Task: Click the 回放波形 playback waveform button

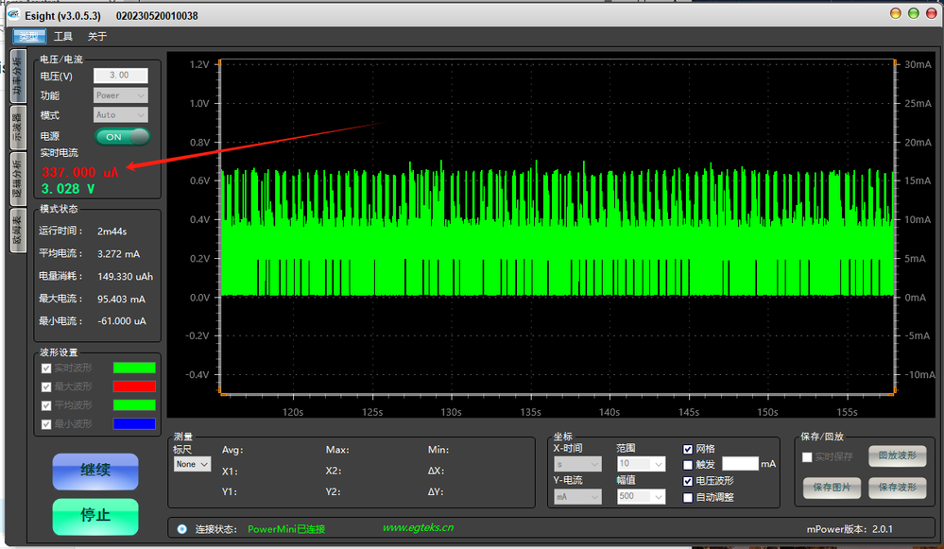Action: pos(897,456)
